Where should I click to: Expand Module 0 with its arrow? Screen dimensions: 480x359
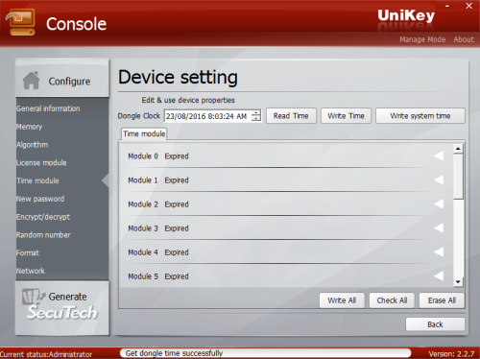coord(439,156)
